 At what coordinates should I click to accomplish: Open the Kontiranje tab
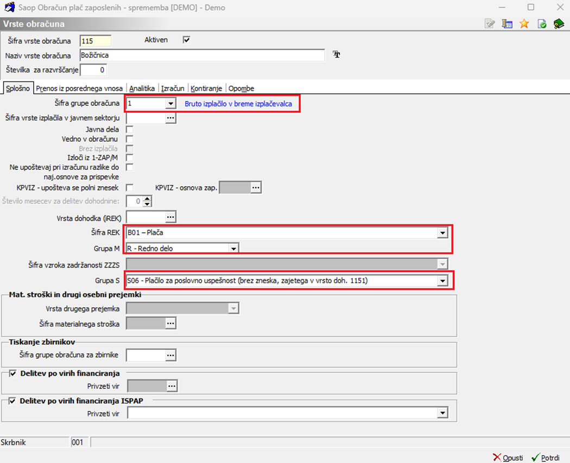[206, 88]
